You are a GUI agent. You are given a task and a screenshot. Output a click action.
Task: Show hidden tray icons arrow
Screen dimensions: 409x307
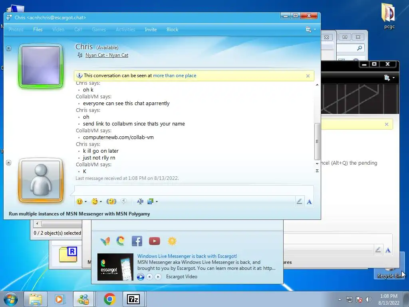340,299
